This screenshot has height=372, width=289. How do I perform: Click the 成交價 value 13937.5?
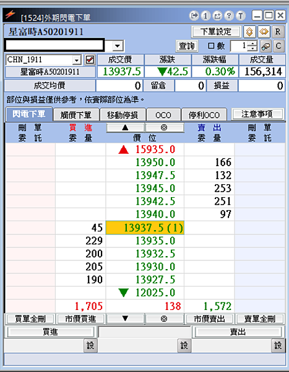[x=120, y=72]
